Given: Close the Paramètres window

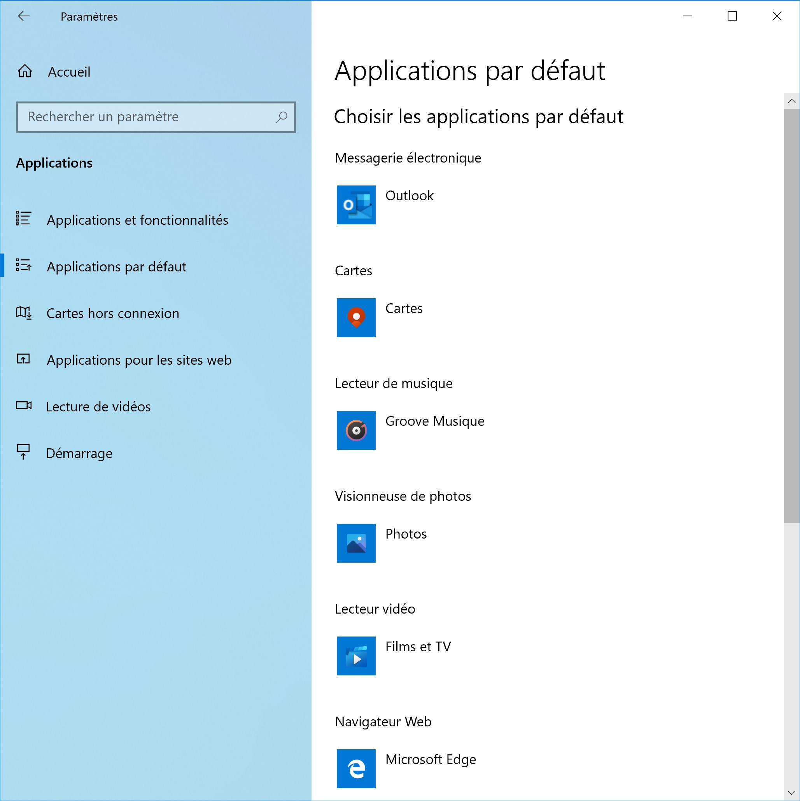Looking at the screenshot, I should click(x=777, y=16).
